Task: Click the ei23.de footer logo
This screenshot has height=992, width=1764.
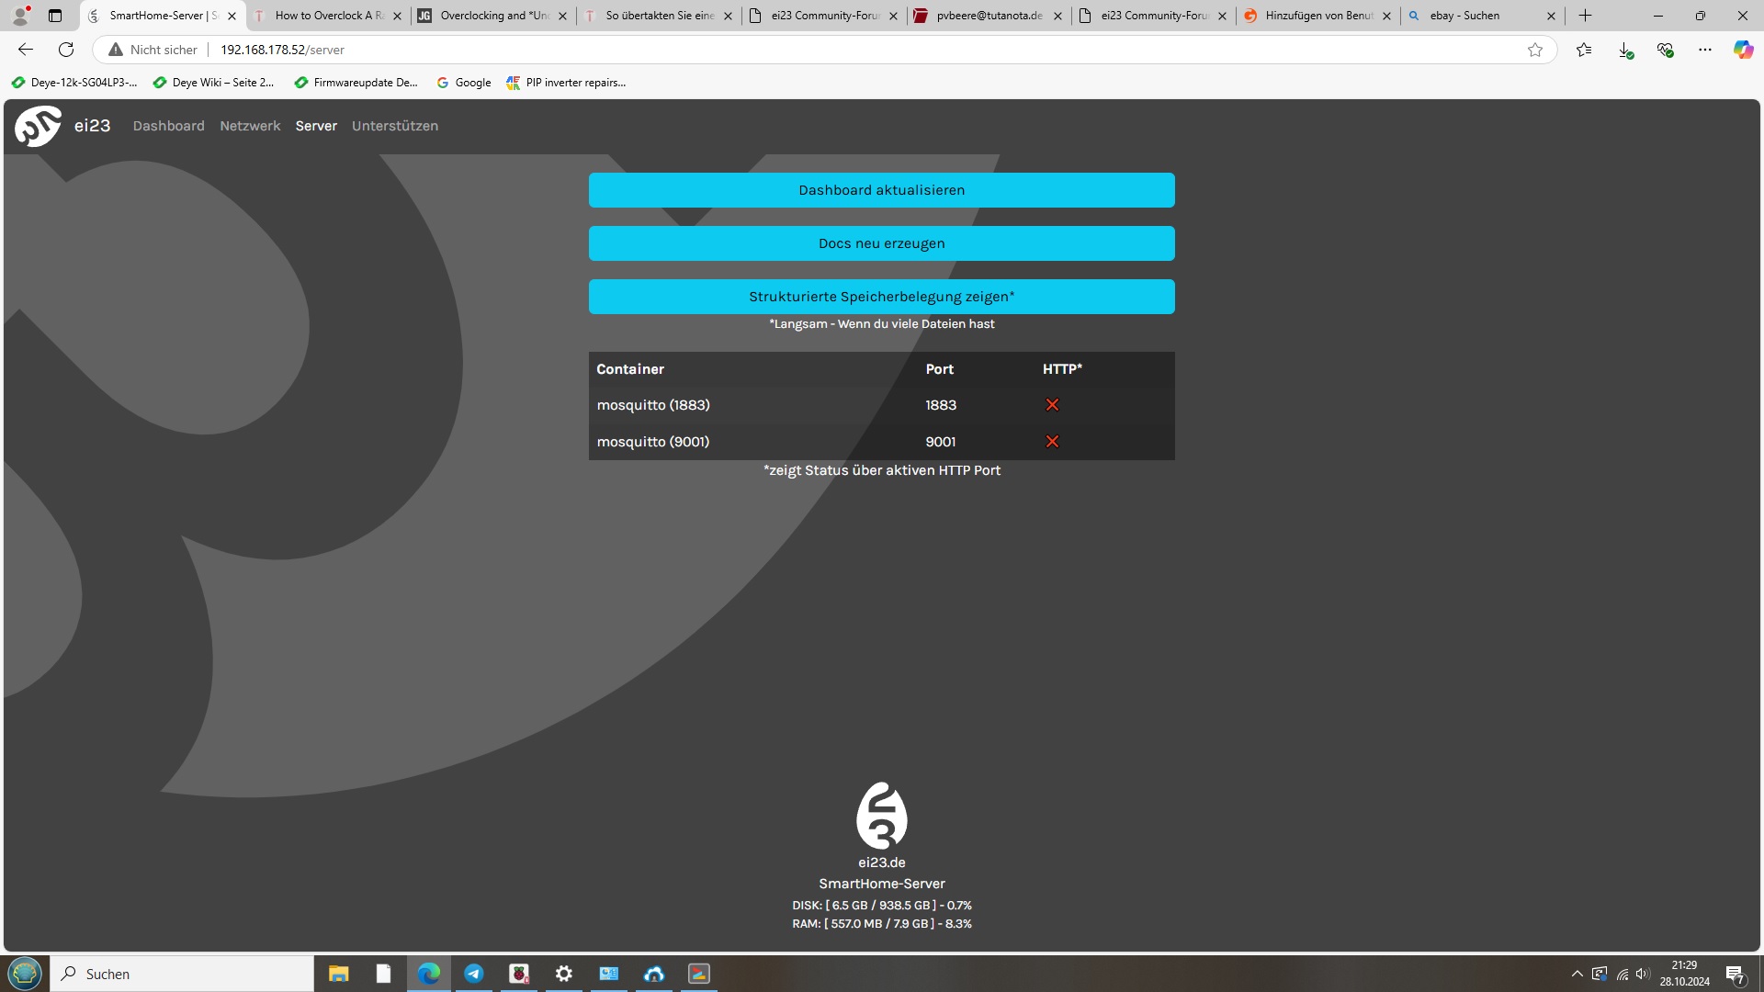Action: pyautogui.click(x=881, y=816)
